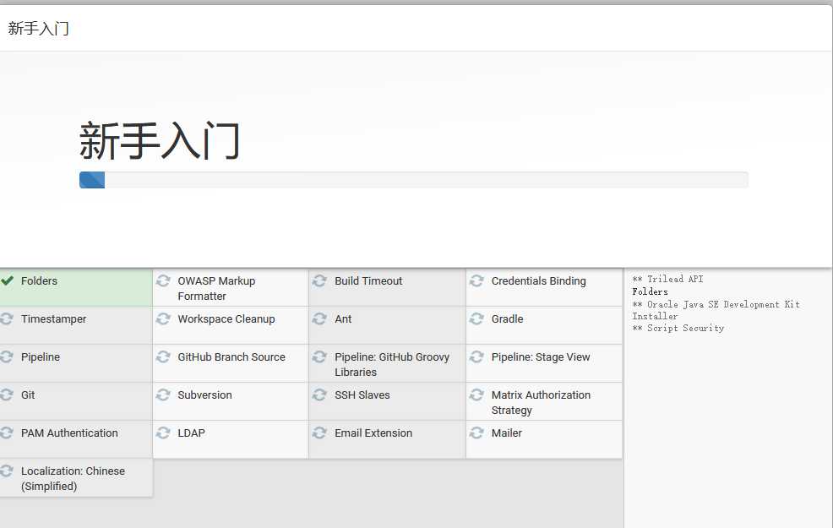Click the refresh icon next to OWASP Markup Formatter
The height and width of the screenshot is (528, 833).
tap(163, 280)
